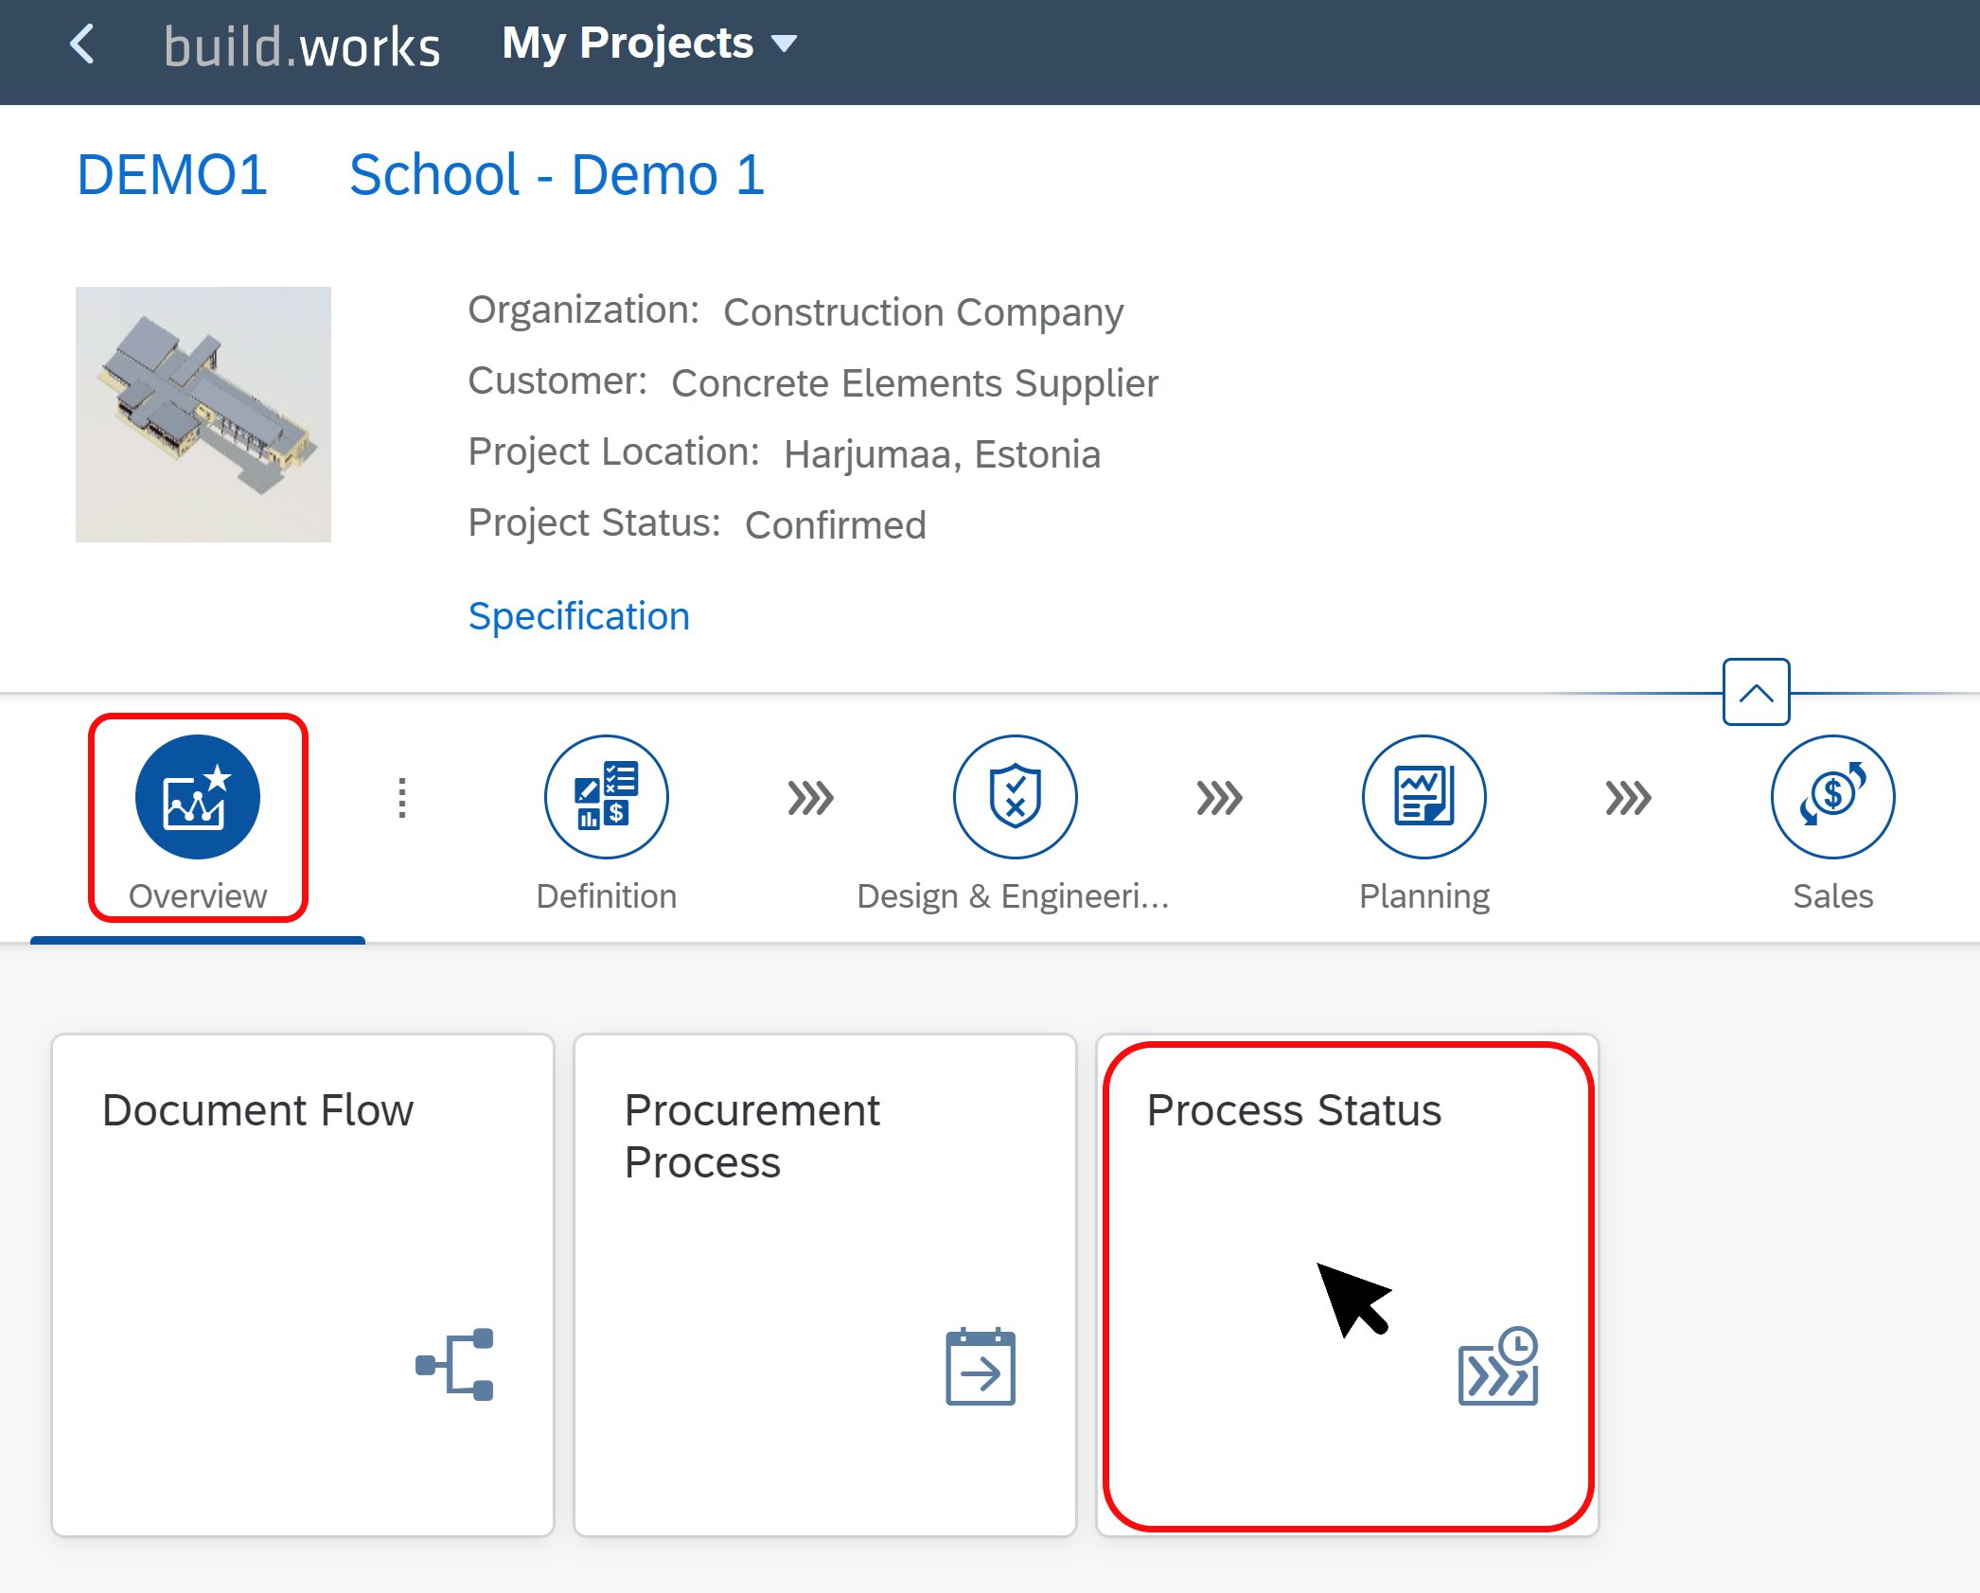Select the Sales phase icon
Viewport: 1980px width, 1593px height.
(1833, 797)
